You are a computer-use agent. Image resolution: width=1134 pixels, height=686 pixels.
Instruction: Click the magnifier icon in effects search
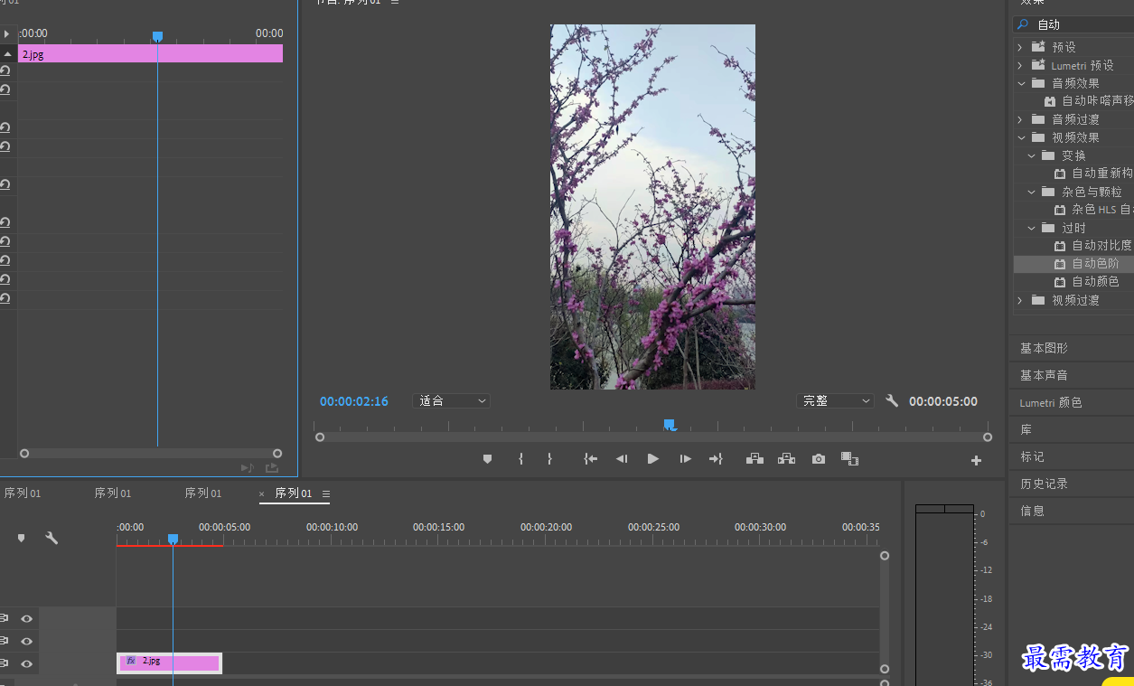[x=1023, y=24]
